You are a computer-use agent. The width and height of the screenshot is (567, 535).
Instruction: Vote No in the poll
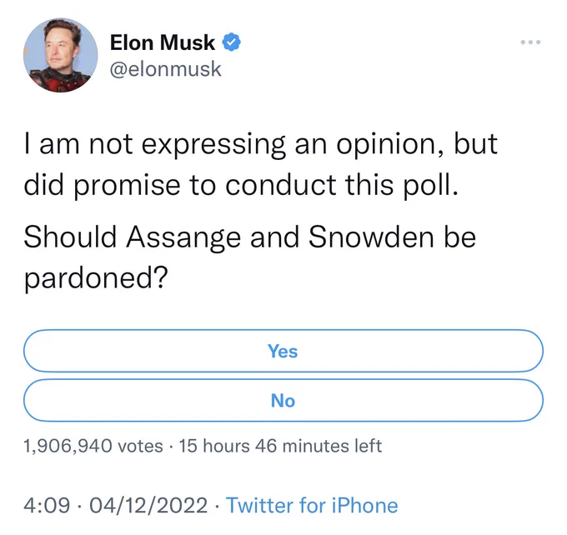pos(283,400)
